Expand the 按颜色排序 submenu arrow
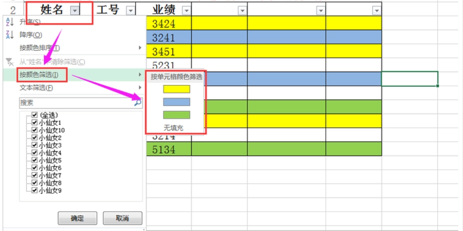 (140, 47)
